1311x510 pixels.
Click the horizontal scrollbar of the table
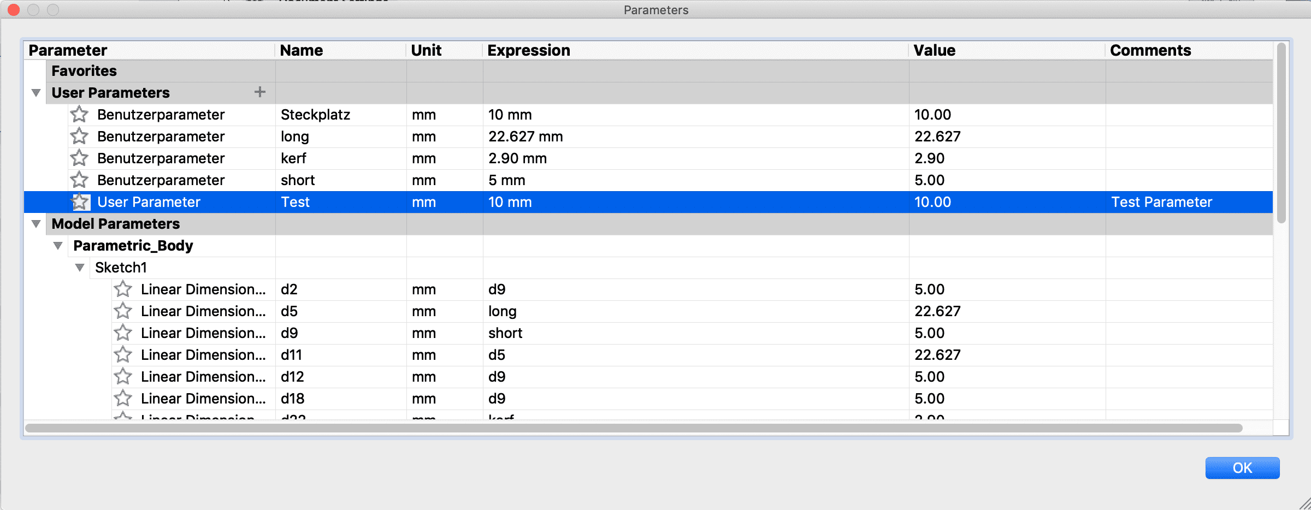(634, 428)
